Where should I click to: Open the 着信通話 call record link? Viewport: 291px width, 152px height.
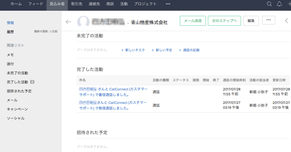113,92
